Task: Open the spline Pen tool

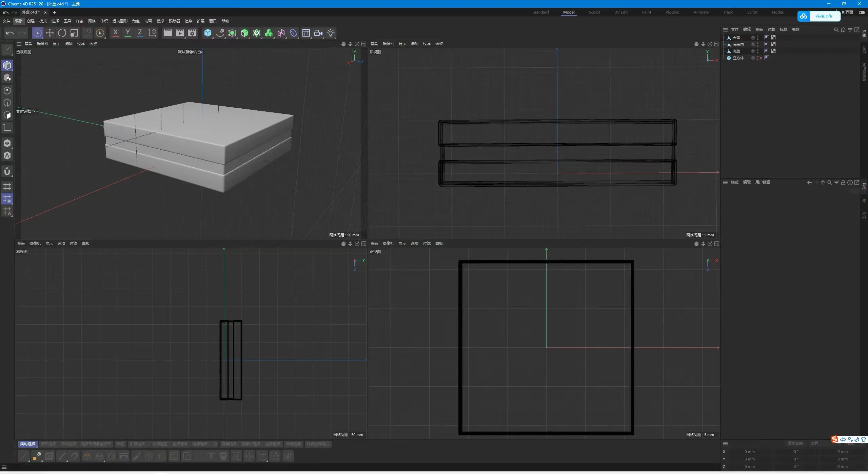Action: (x=220, y=33)
